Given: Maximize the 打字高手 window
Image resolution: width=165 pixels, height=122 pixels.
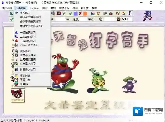Looking at the screenshot, I should coord(151,2).
